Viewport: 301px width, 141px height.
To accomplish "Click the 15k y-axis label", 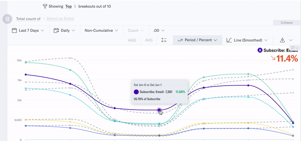I will [19, 80].
